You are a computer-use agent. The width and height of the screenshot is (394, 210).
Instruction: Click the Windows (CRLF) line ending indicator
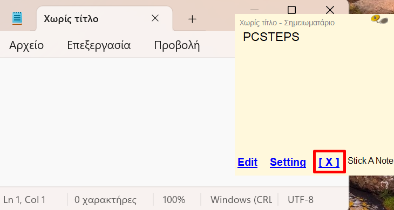pos(241,200)
